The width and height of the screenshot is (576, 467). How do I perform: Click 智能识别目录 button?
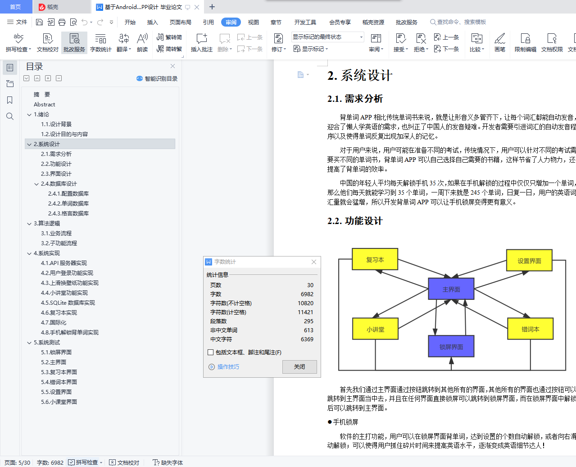157,78
